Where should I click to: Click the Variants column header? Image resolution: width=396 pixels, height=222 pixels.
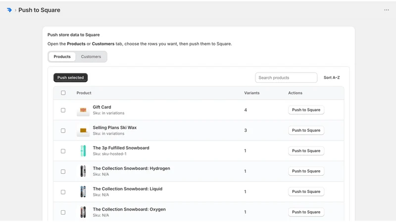pos(252,93)
